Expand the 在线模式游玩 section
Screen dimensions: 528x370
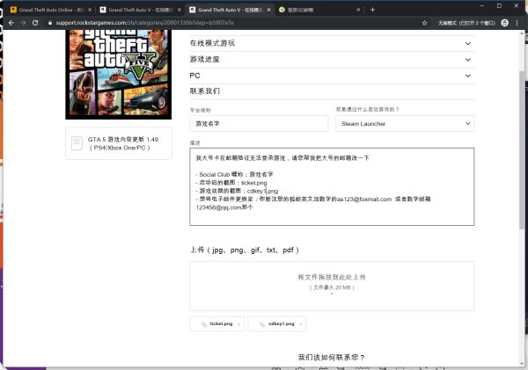click(x=332, y=43)
